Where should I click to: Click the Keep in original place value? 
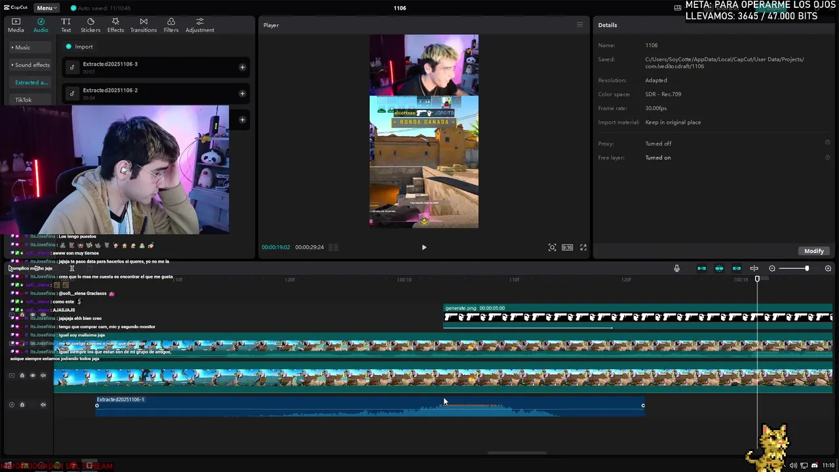point(673,123)
